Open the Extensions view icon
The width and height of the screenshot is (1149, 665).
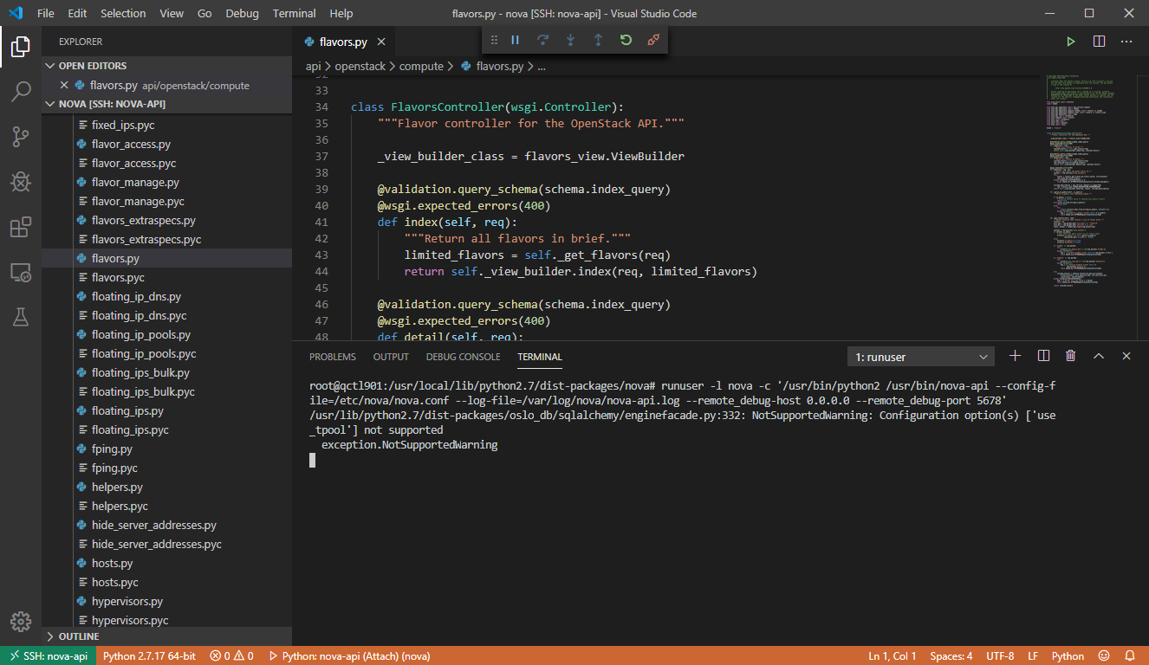pos(21,227)
